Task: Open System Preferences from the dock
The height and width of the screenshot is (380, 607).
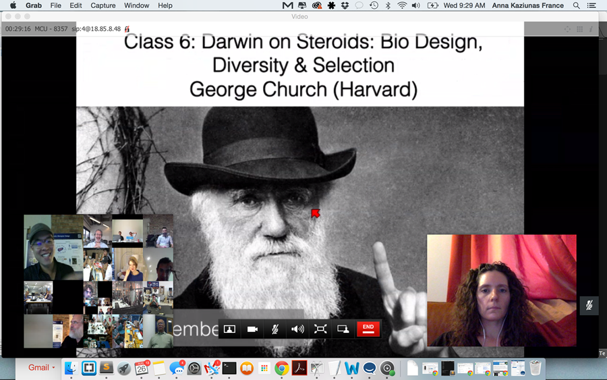Action: point(194,368)
